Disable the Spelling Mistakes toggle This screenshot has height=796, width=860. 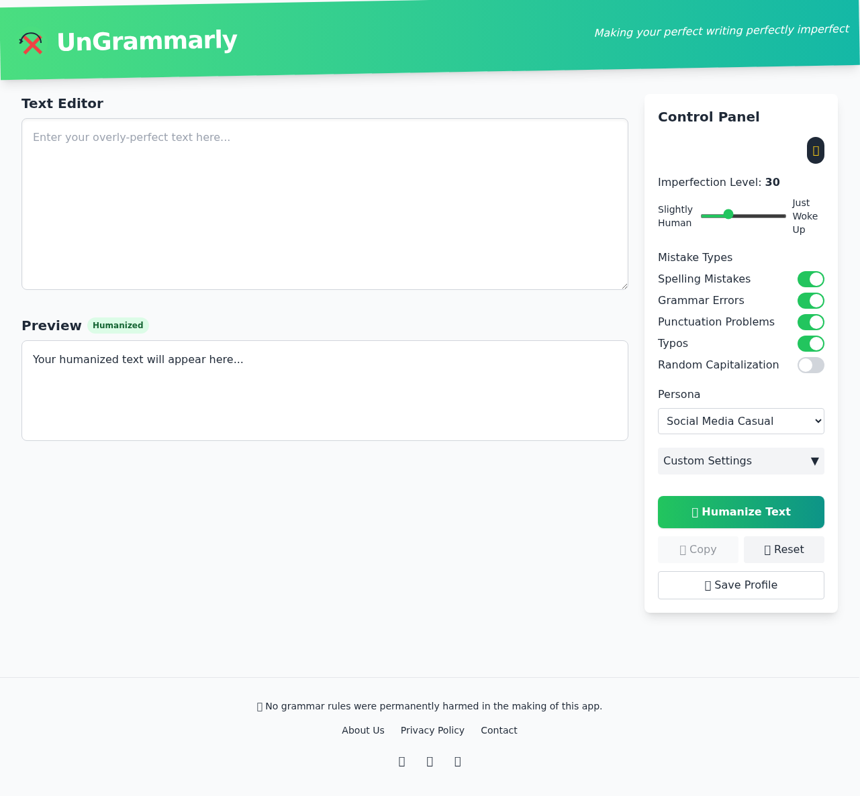(x=810, y=279)
